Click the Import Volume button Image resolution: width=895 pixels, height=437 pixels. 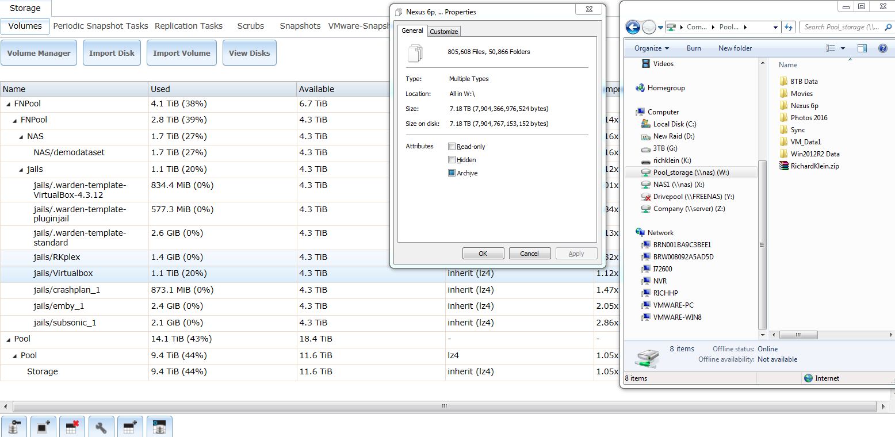tap(182, 53)
